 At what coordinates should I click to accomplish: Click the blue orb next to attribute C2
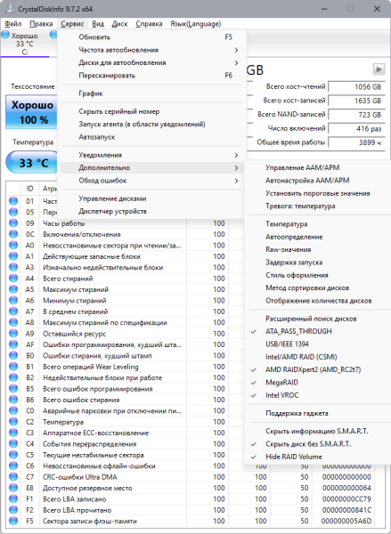[13, 422]
